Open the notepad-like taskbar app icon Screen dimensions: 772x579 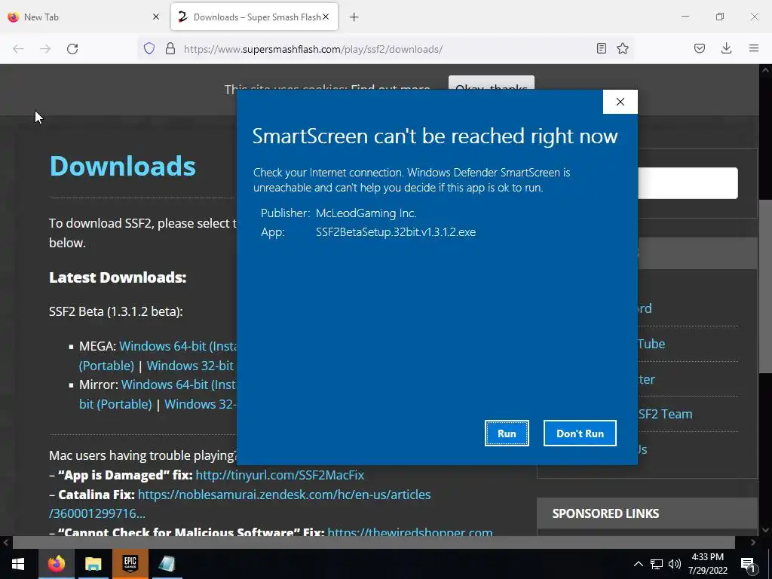coord(167,564)
